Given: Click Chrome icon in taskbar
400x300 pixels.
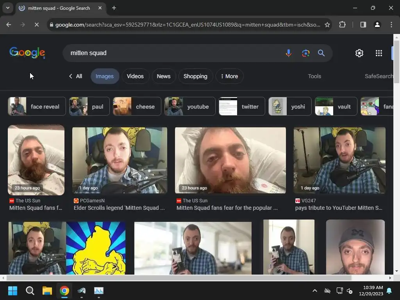Looking at the screenshot, I should point(64,291).
